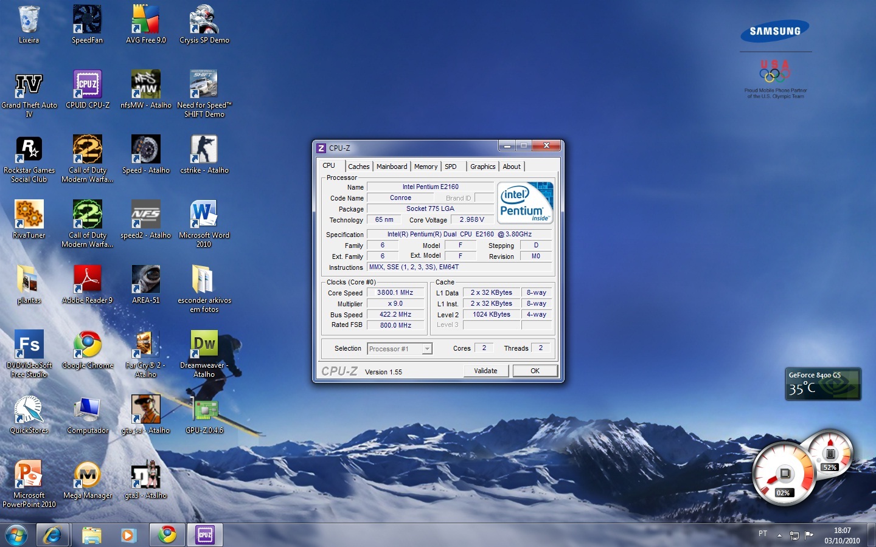Click the multiplier value "x 9.0"
Image resolution: width=876 pixels, height=547 pixels.
[x=395, y=303]
